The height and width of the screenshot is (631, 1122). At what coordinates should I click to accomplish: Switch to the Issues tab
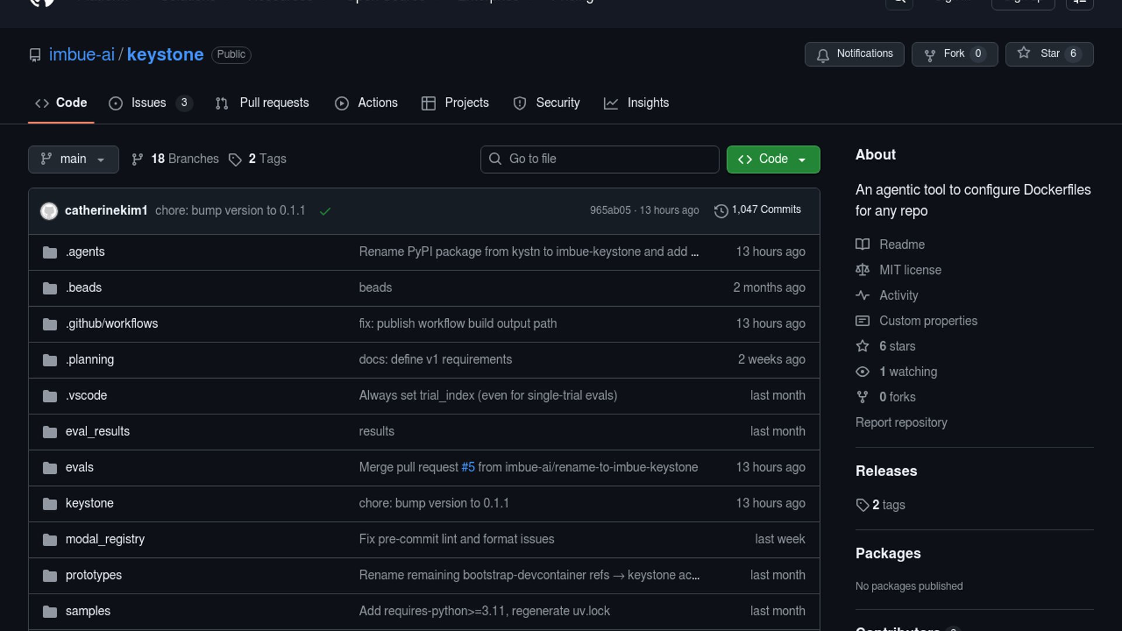tap(148, 103)
